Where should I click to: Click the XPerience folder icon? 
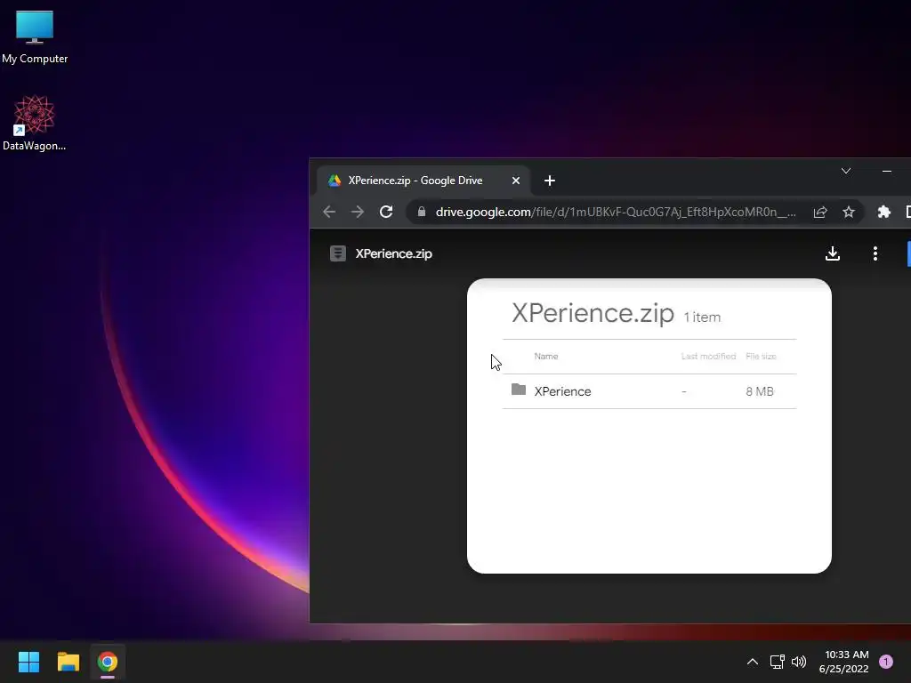pyautogui.click(x=519, y=390)
